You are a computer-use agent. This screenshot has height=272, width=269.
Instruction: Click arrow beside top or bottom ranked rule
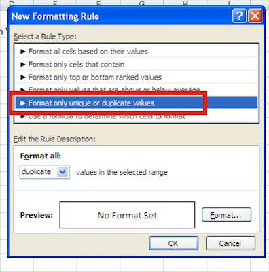(x=22, y=78)
